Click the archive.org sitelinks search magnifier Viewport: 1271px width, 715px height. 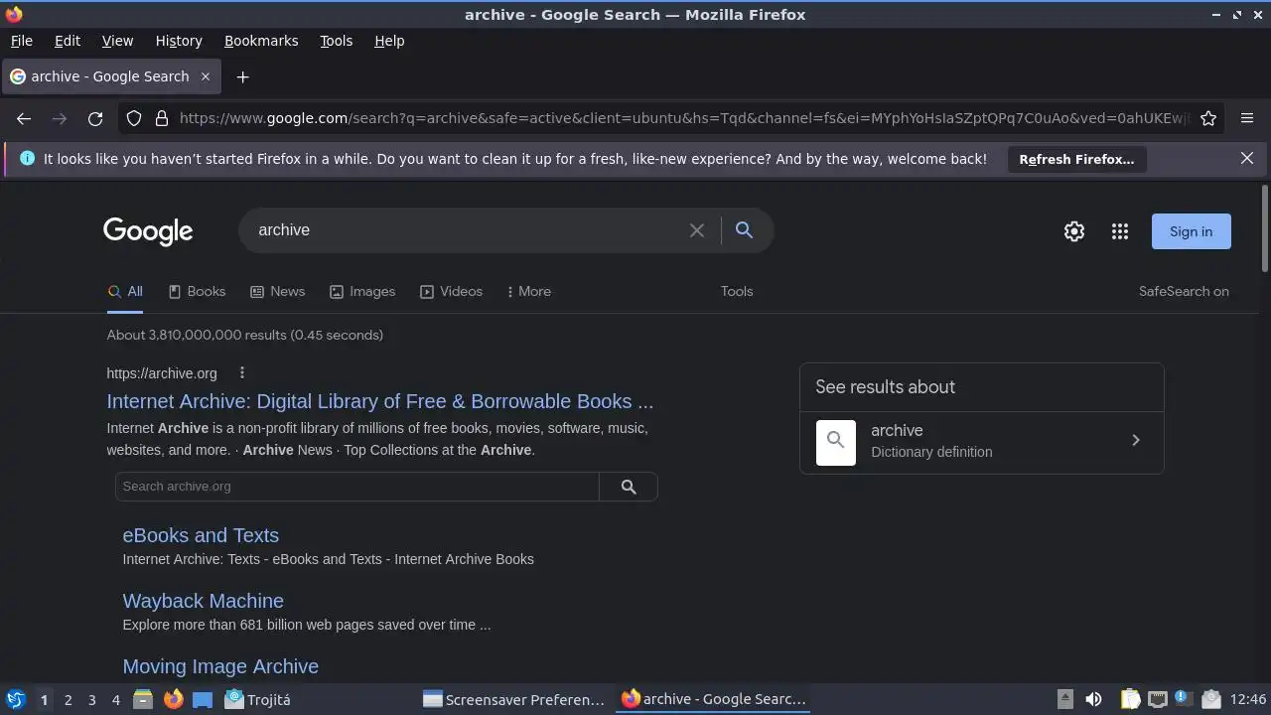click(629, 487)
